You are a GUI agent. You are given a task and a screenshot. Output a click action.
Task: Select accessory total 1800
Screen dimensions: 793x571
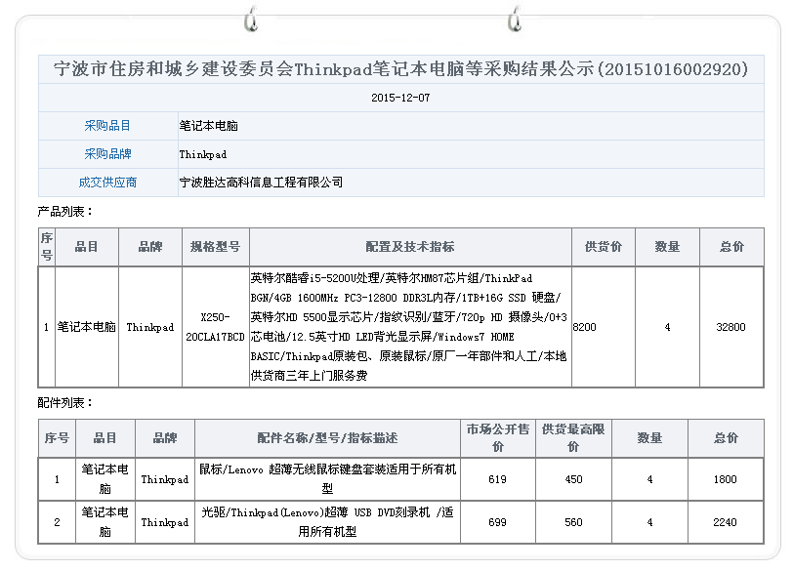tap(725, 479)
